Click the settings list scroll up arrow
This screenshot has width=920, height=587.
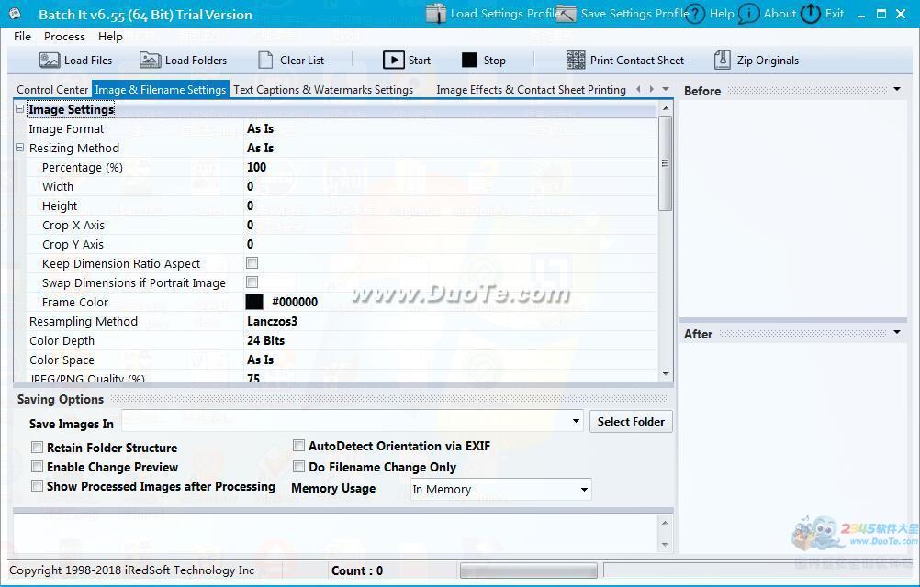tap(666, 109)
